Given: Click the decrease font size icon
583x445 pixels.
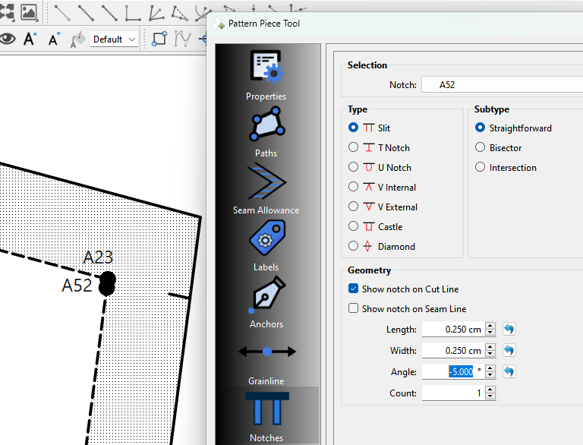Looking at the screenshot, I should (53, 39).
